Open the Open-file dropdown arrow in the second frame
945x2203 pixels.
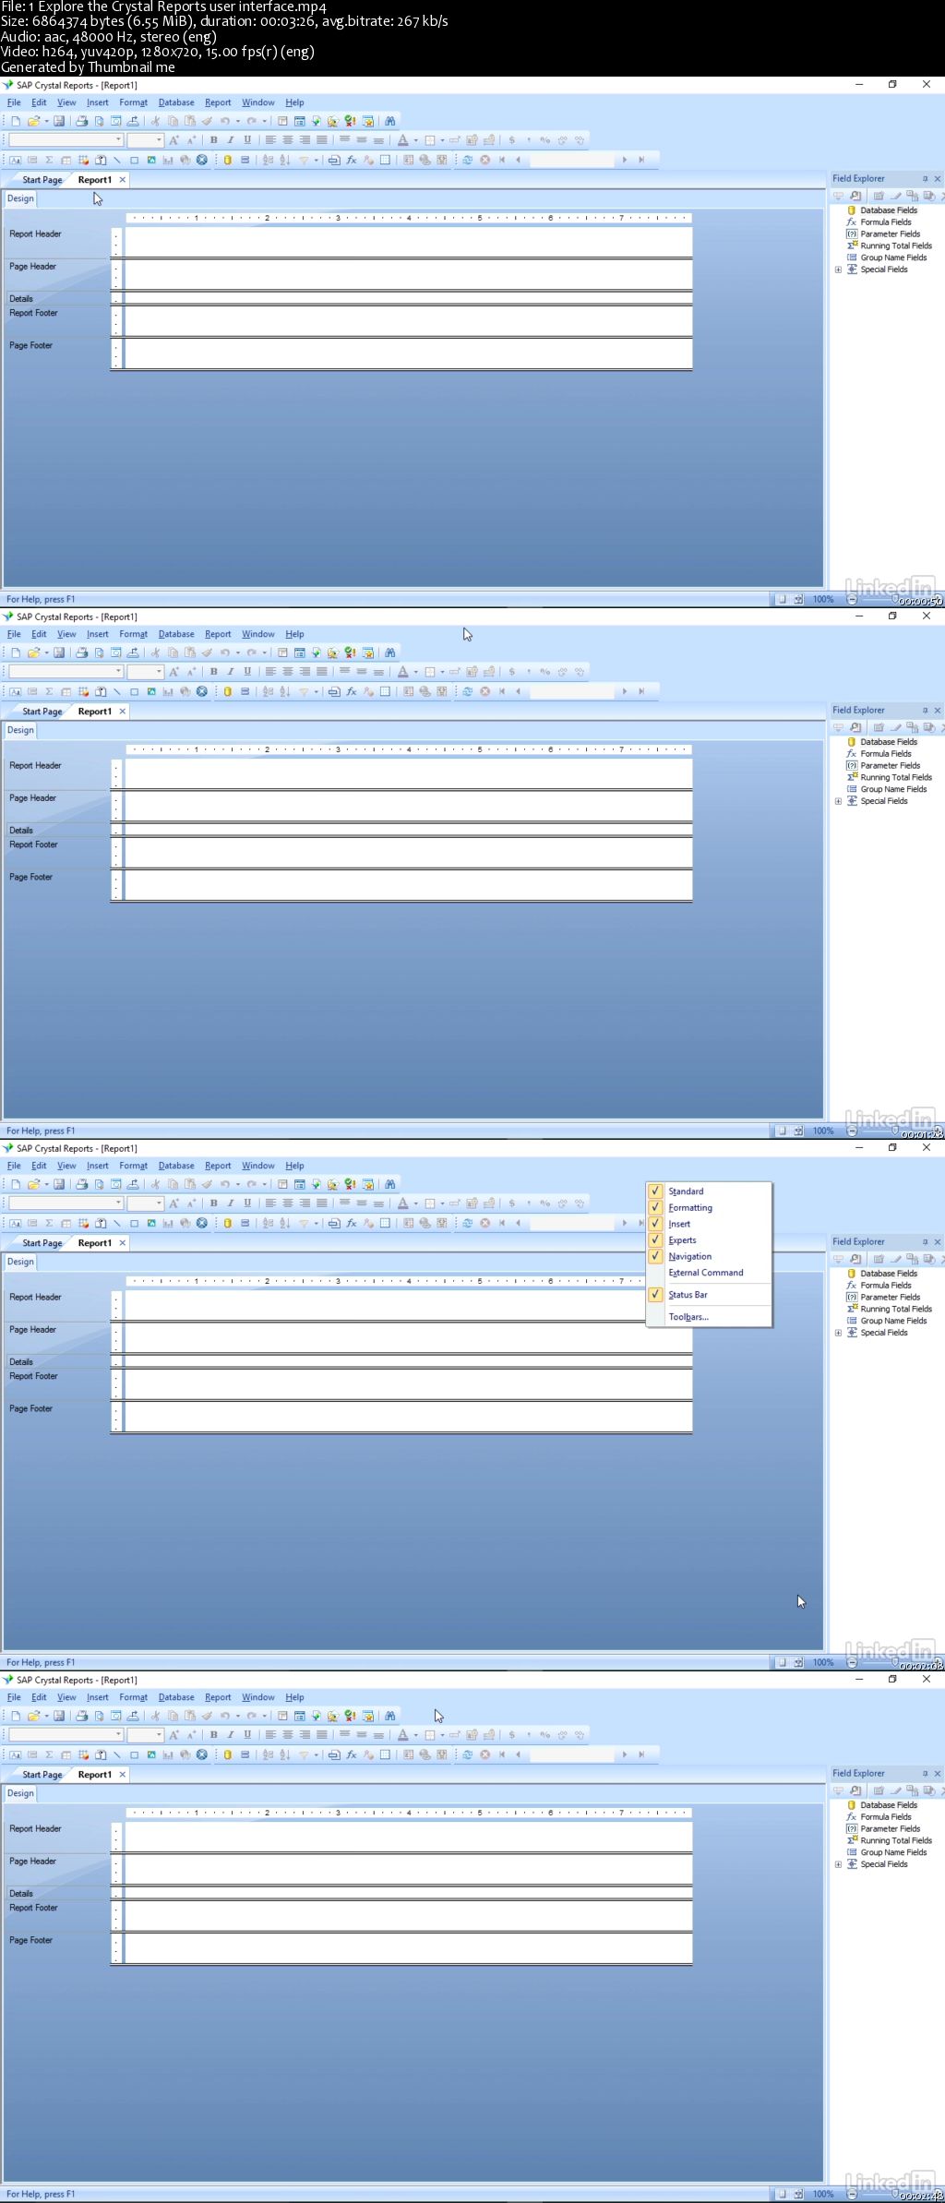[46, 653]
